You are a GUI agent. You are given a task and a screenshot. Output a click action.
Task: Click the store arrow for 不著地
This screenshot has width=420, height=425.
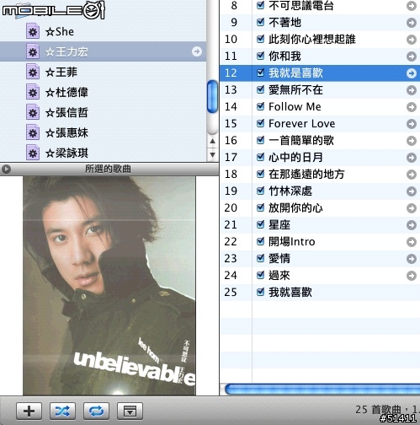(412, 23)
